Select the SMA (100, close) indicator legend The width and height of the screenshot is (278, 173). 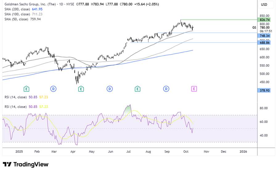[x=17, y=14]
